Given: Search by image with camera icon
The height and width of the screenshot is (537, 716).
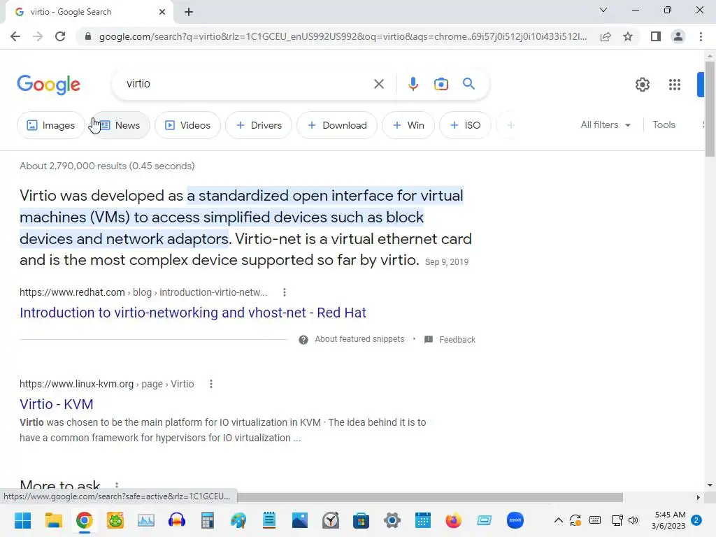Looking at the screenshot, I should point(441,84).
